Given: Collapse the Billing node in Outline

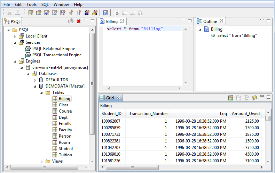Looking at the screenshot, I should pyautogui.click(x=200, y=30).
